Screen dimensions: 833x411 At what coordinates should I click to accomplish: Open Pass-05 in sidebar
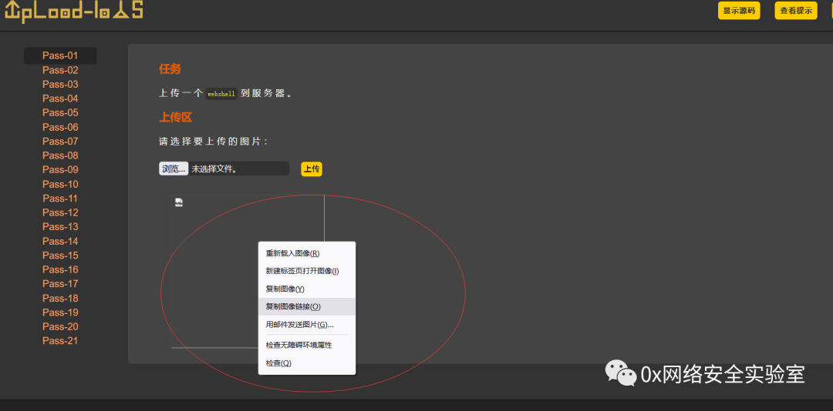coord(60,112)
